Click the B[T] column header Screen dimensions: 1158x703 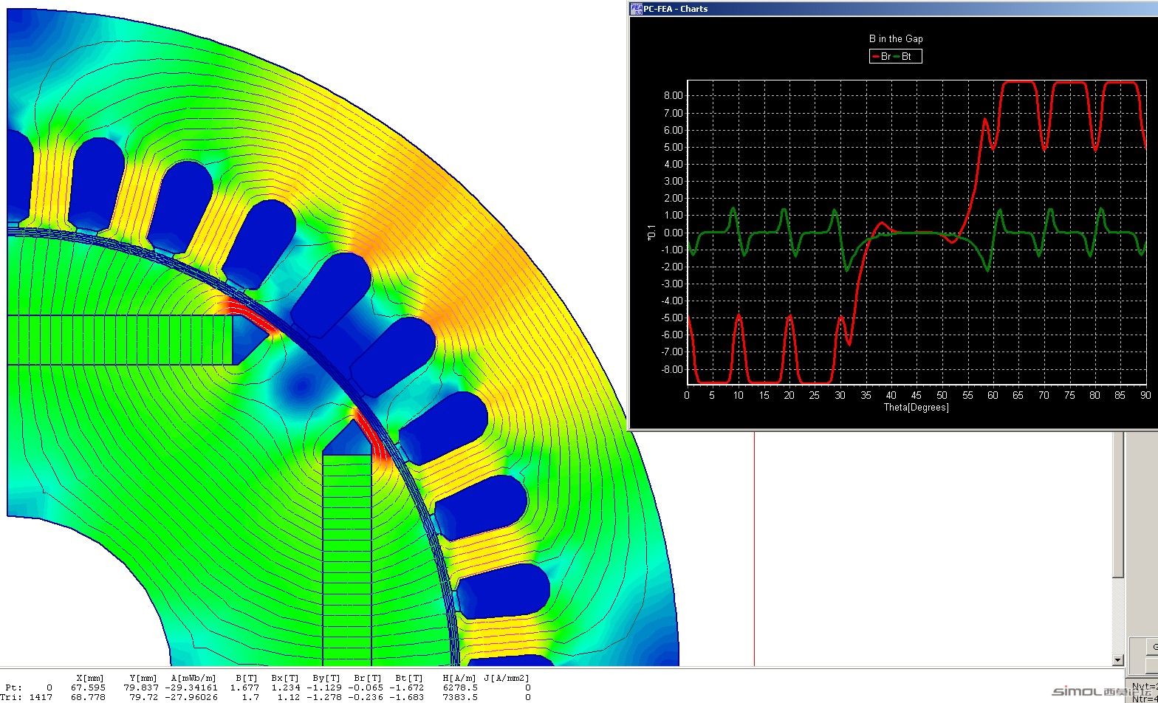click(247, 678)
